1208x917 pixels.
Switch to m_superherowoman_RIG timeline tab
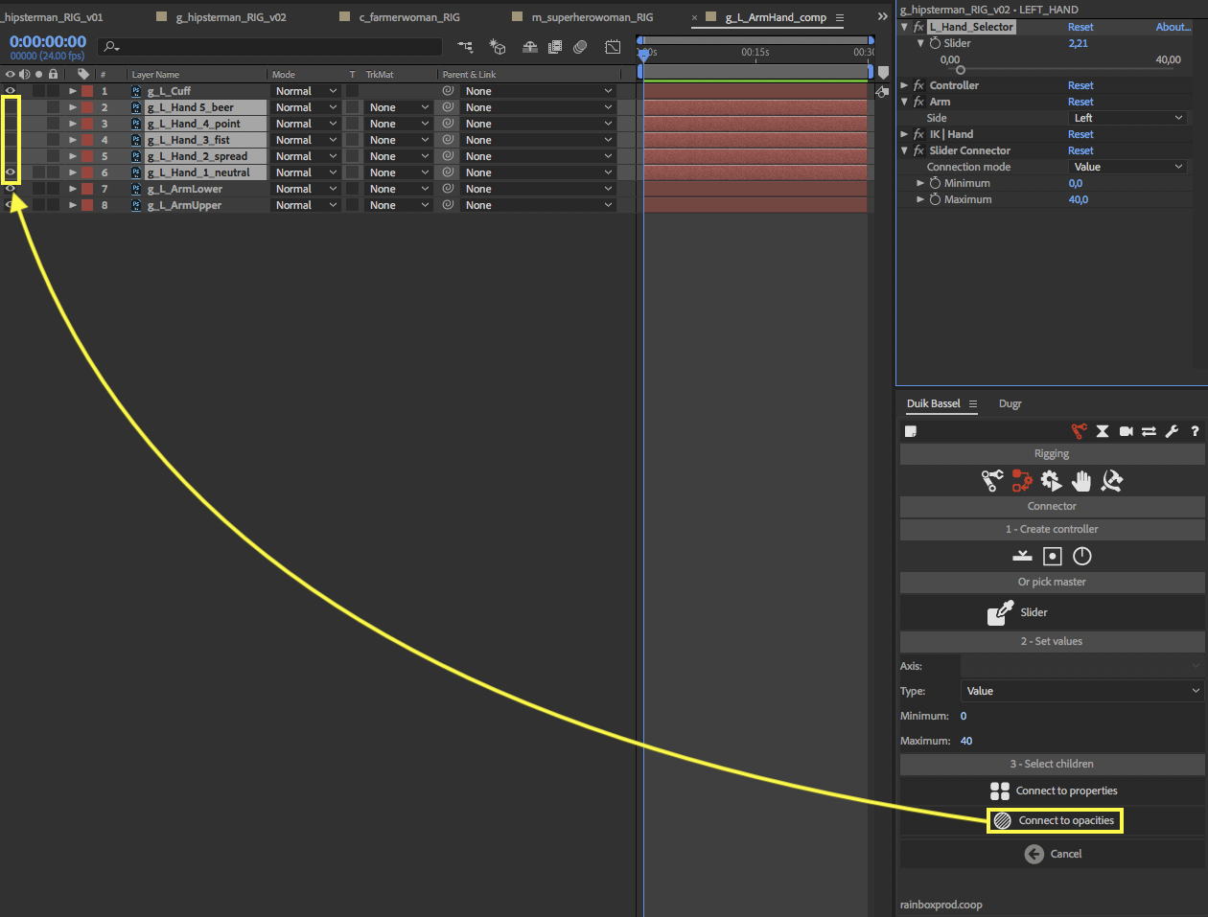[x=592, y=17]
